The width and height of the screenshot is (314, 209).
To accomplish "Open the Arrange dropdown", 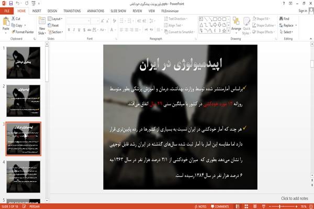I will 236,25.
